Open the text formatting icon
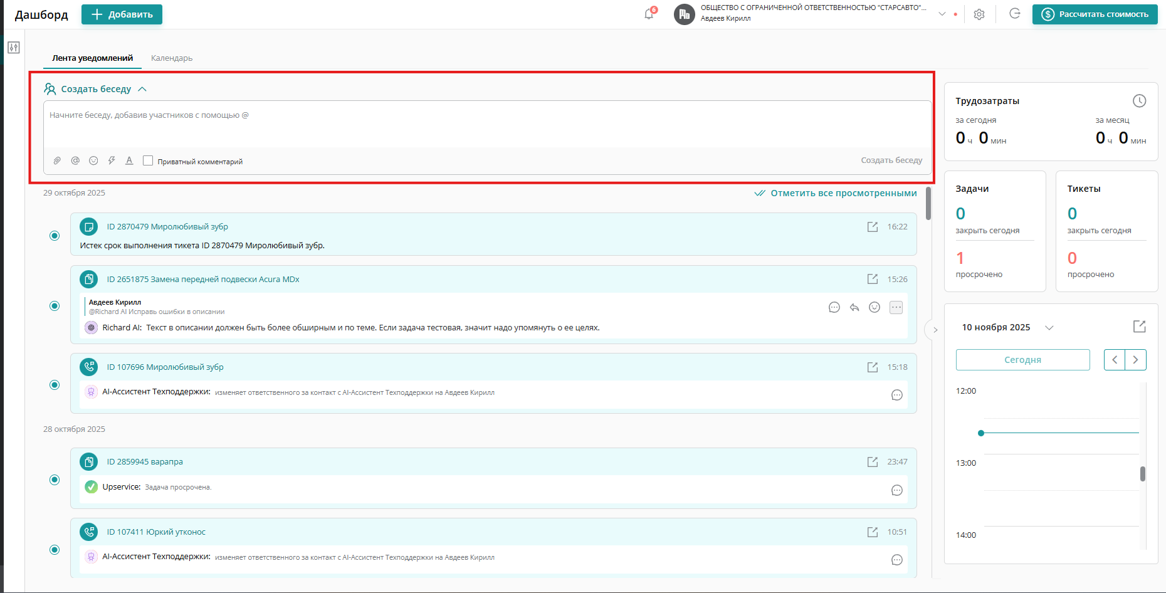The width and height of the screenshot is (1166, 593). [x=129, y=160]
